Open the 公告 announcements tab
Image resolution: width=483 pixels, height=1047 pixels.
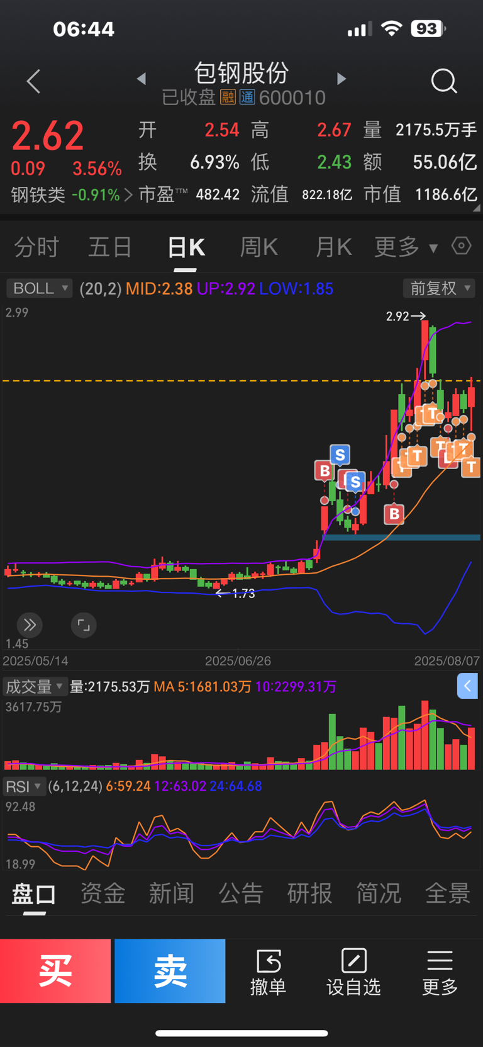click(x=241, y=894)
